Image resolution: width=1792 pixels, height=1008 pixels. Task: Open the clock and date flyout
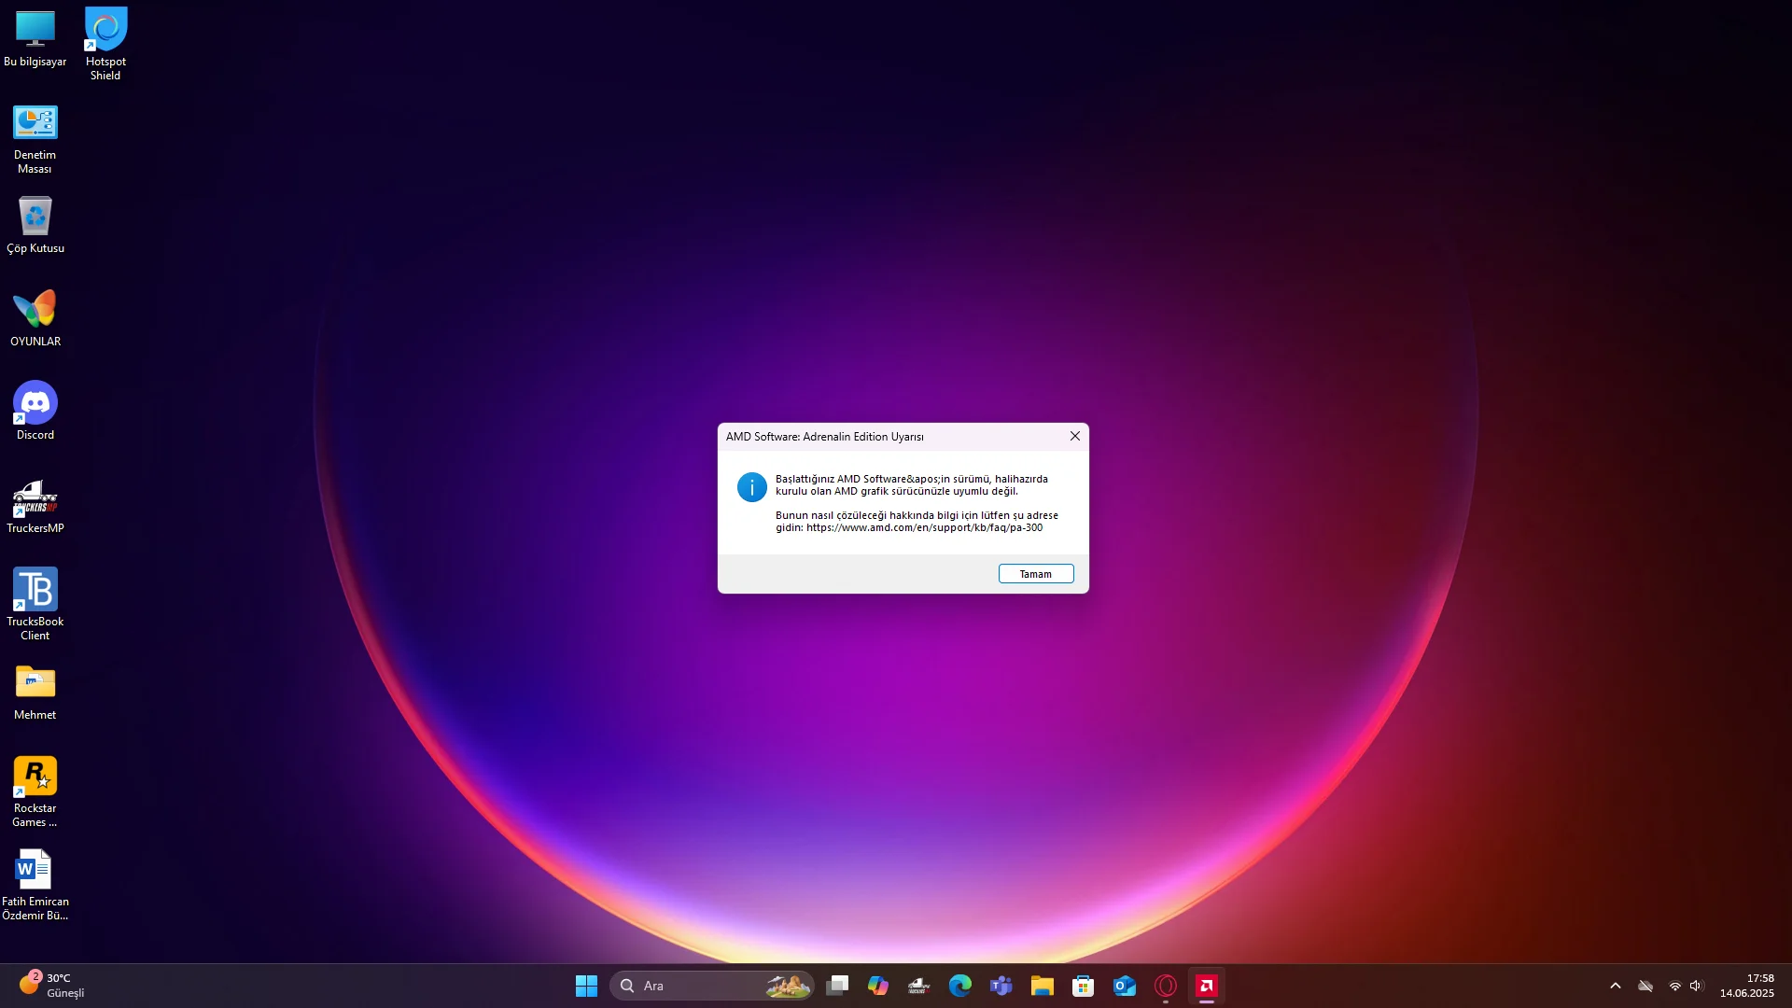[x=1747, y=986]
